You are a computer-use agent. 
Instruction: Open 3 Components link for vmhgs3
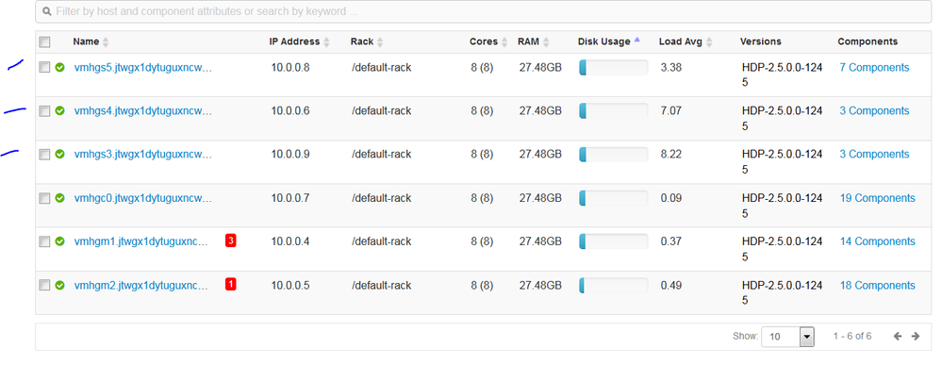874,154
